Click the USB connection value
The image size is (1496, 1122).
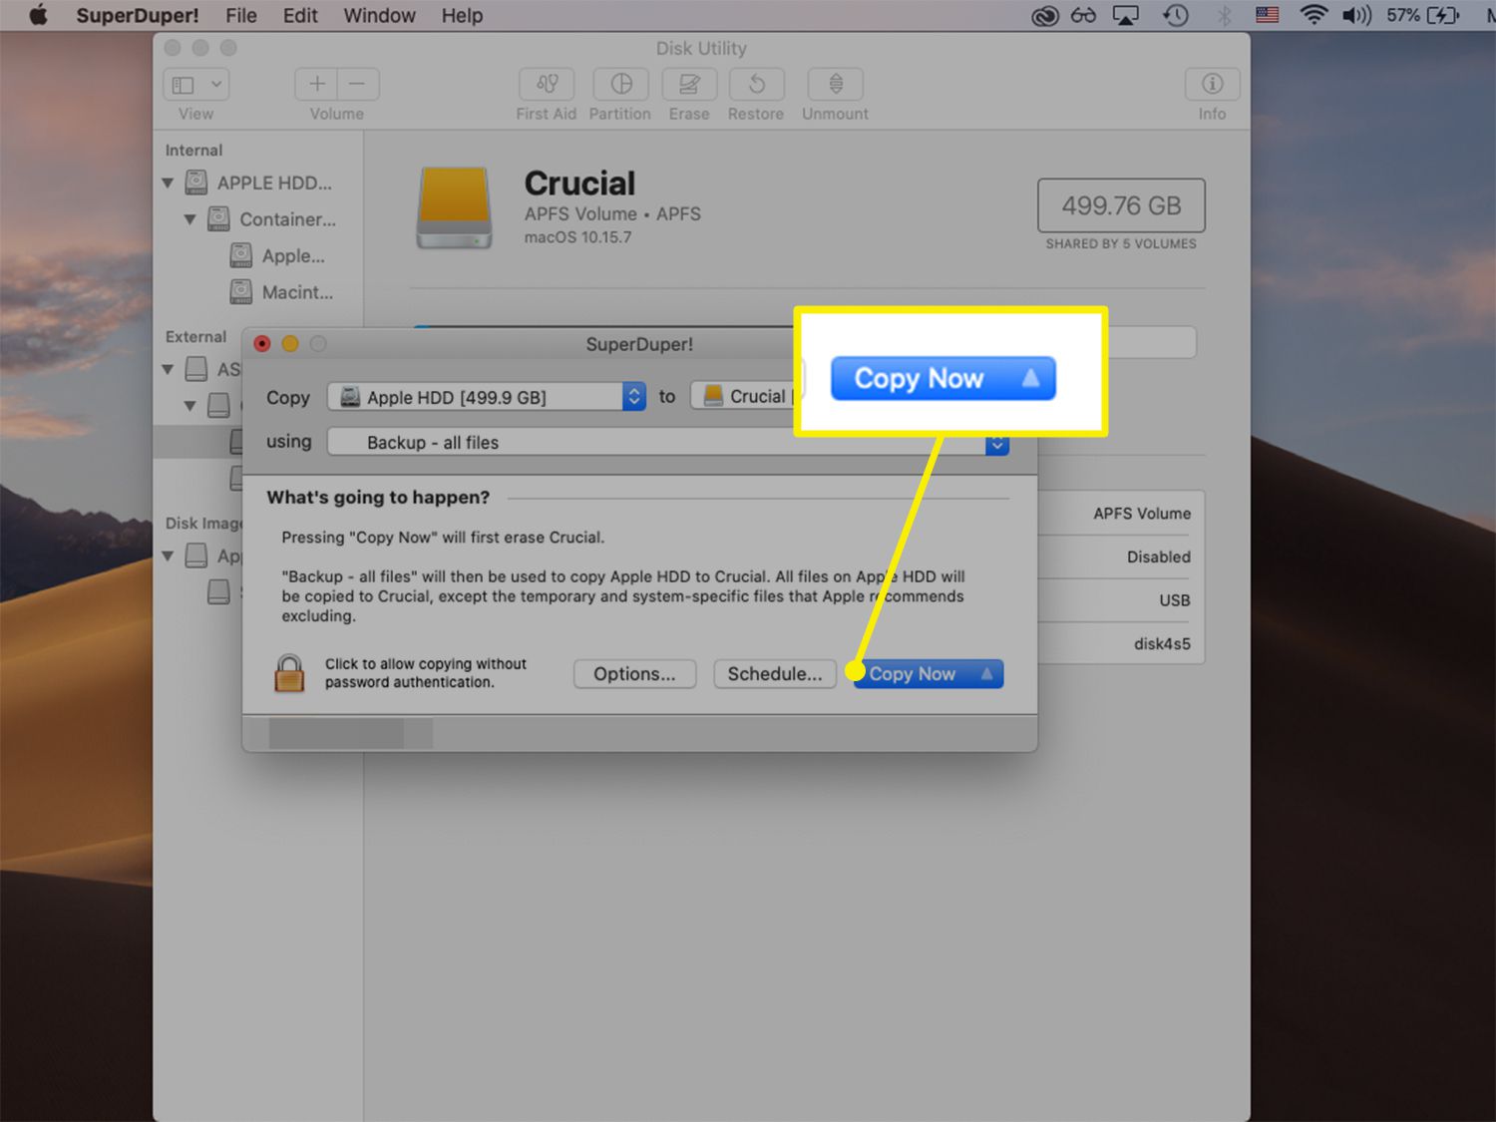coord(1175,600)
